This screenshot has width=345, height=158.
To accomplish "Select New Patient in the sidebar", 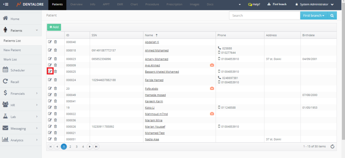I will point(12,50).
